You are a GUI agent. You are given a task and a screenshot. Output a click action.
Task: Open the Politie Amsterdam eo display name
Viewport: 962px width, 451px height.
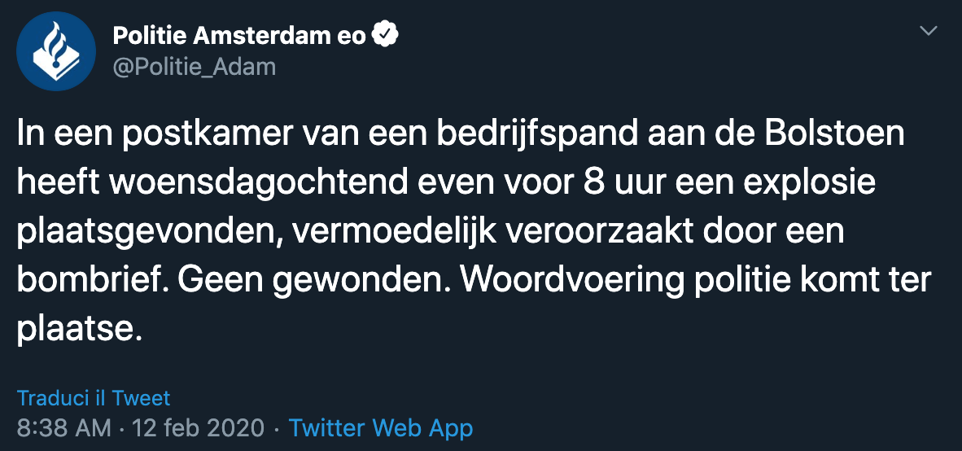coord(239,36)
